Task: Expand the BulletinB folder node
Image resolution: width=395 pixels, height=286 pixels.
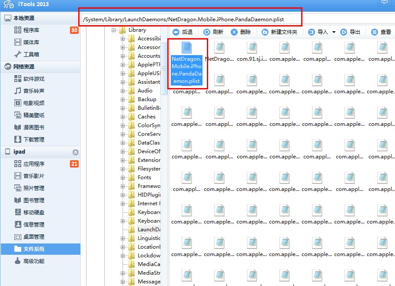Action: (123, 108)
